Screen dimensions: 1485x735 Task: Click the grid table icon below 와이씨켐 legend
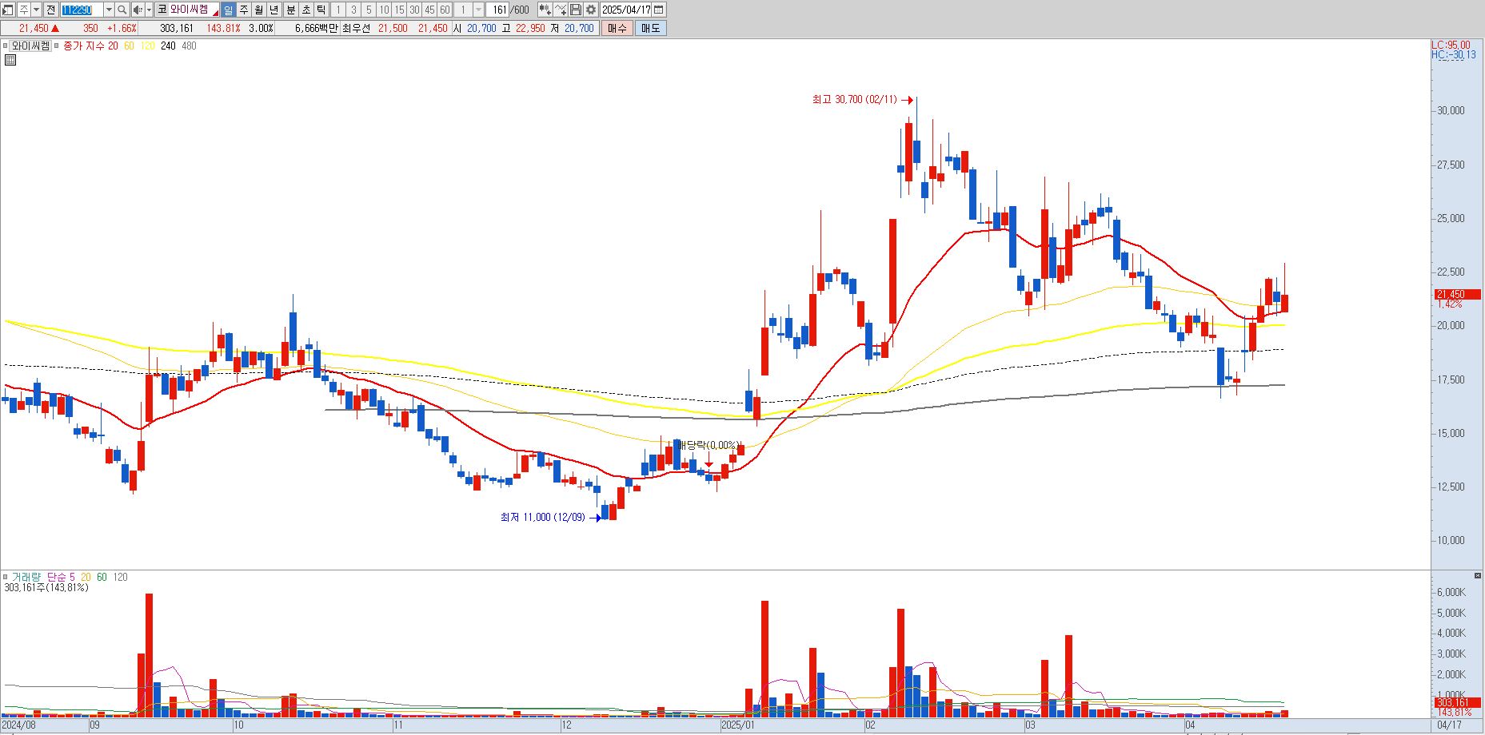pyautogui.click(x=10, y=60)
